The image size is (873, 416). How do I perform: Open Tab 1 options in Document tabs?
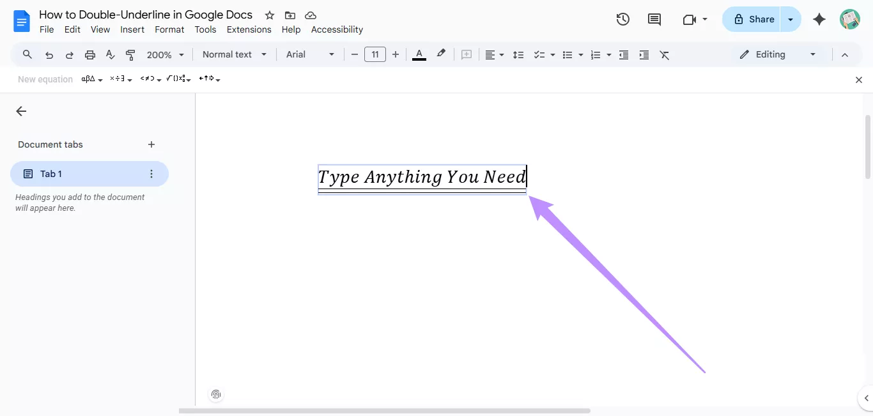click(151, 173)
